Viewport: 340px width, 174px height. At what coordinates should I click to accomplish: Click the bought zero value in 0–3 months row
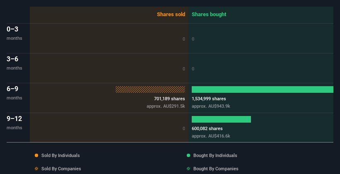pos(193,39)
